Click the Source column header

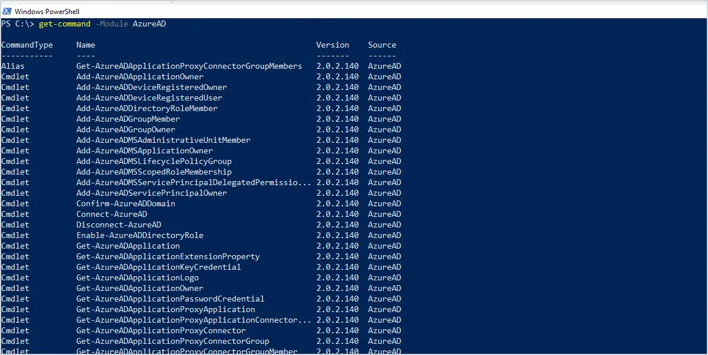[382, 45]
